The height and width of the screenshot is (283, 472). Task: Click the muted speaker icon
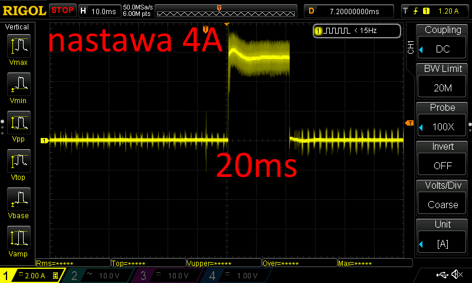[457, 274]
